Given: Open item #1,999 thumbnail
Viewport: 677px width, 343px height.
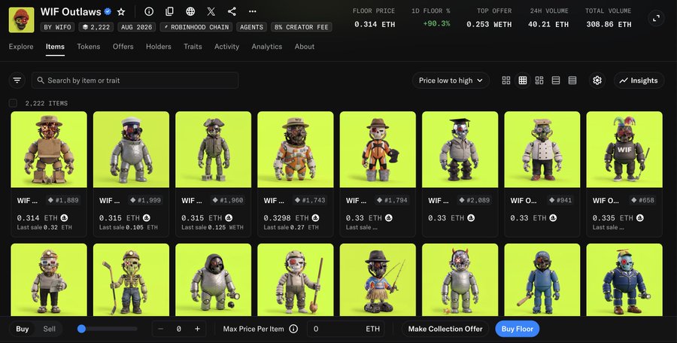Looking at the screenshot, I should pyautogui.click(x=131, y=150).
